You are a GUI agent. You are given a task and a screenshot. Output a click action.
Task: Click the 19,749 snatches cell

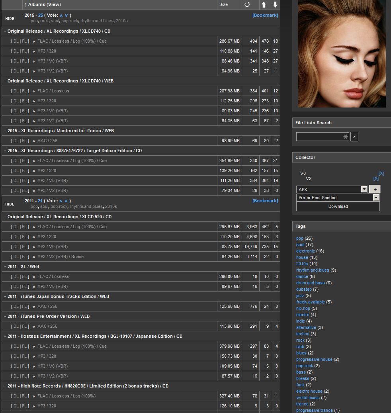pyautogui.click(x=251, y=247)
